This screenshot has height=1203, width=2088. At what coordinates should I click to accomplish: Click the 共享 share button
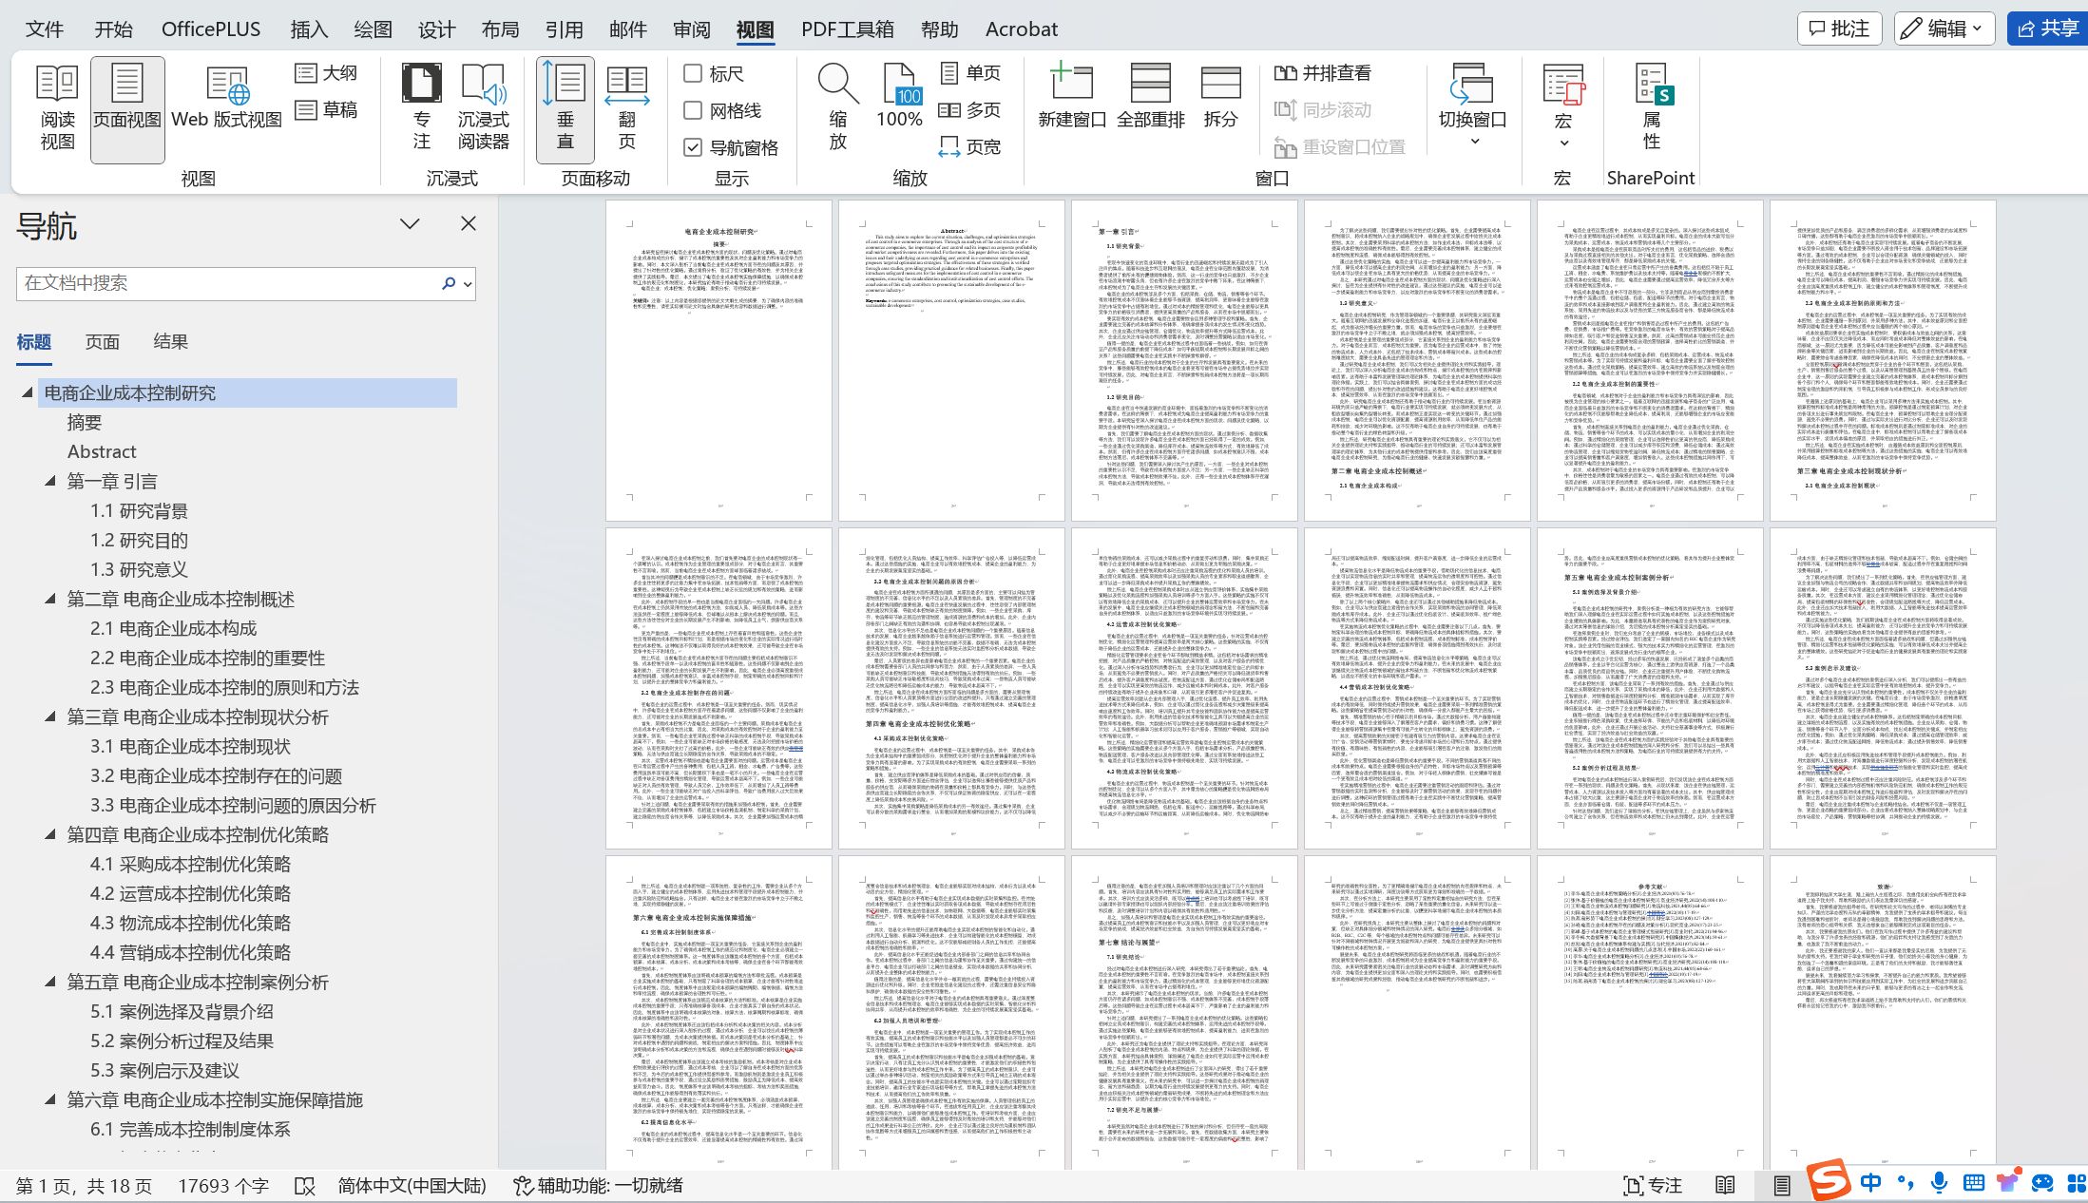2047,29
